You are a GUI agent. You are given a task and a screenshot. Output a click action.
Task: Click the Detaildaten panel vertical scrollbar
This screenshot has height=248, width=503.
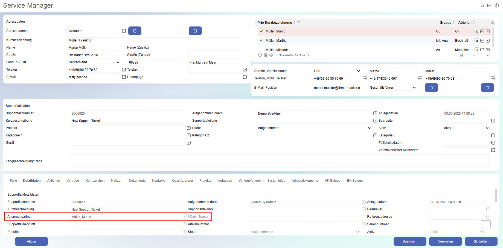(496, 196)
